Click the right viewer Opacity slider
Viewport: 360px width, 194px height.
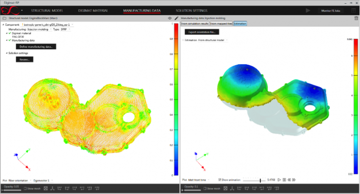click(x=191, y=190)
